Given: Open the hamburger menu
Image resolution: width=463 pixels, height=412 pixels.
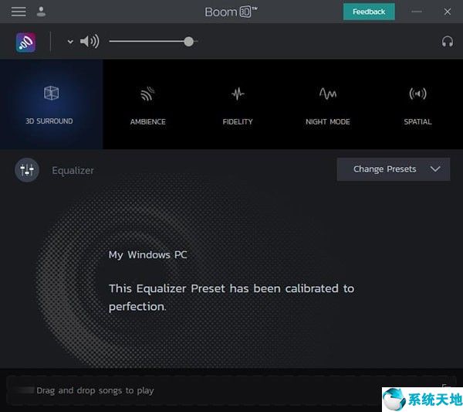Looking at the screenshot, I should click(19, 12).
